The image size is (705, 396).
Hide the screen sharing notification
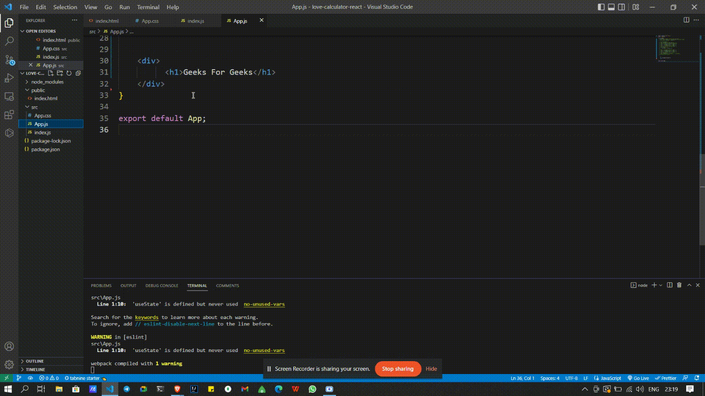pyautogui.click(x=431, y=368)
